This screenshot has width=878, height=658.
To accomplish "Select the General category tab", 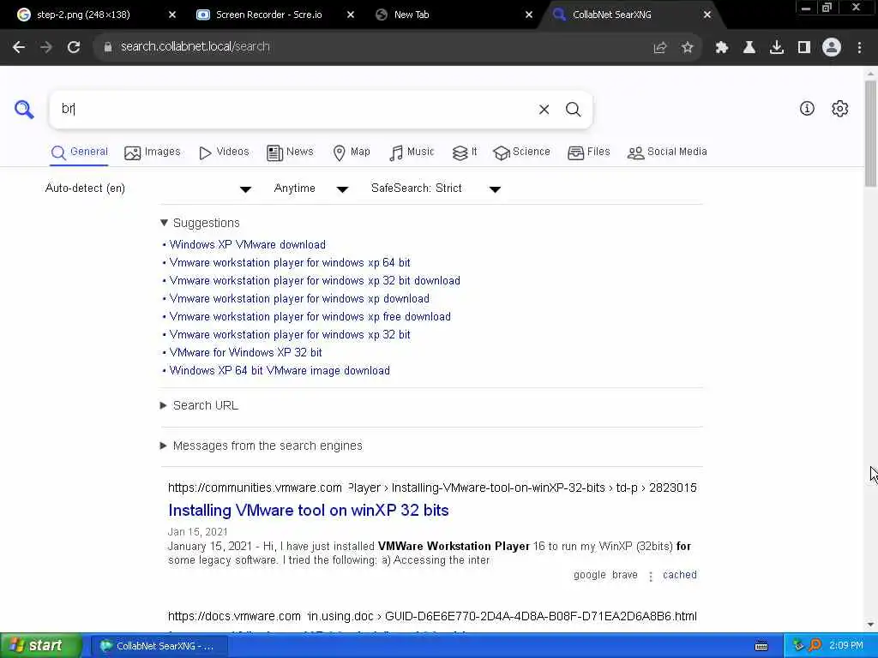I will pos(80,153).
